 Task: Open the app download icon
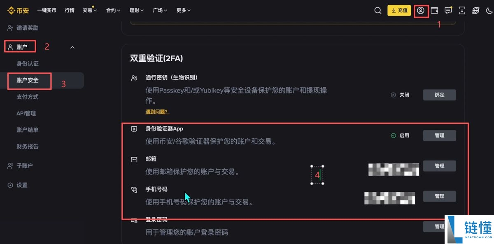point(462,11)
